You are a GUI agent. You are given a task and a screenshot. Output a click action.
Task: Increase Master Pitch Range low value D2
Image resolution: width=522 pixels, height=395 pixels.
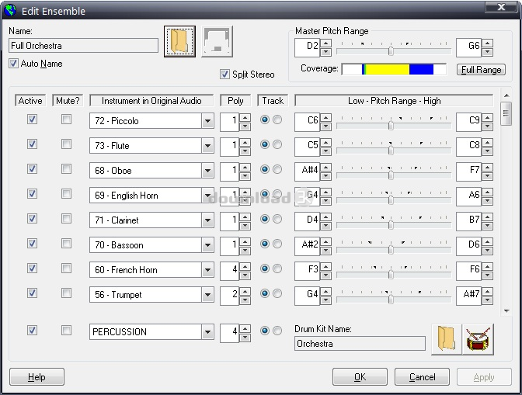326,42
